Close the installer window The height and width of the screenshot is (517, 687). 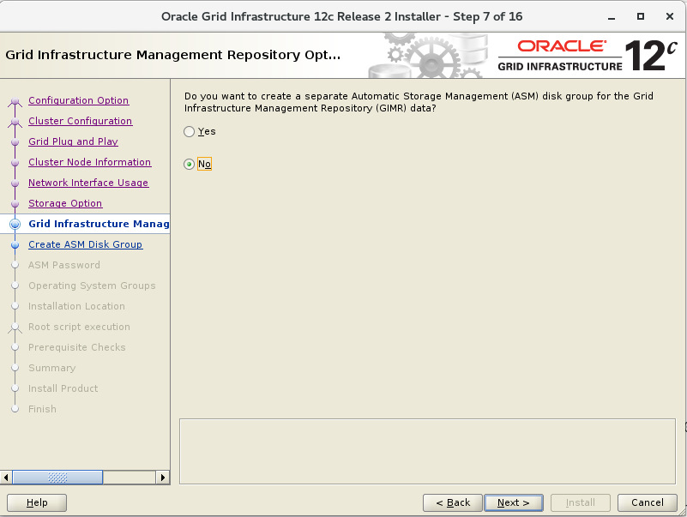coord(670,16)
